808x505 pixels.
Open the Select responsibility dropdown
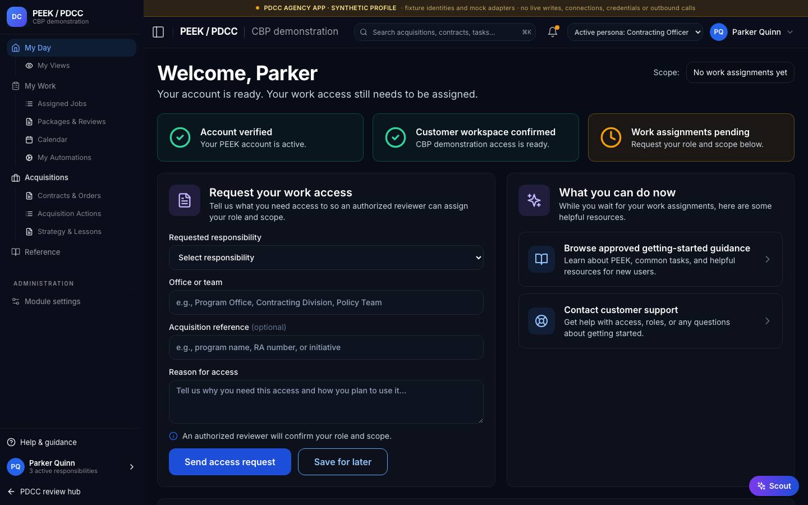[326, 258]
